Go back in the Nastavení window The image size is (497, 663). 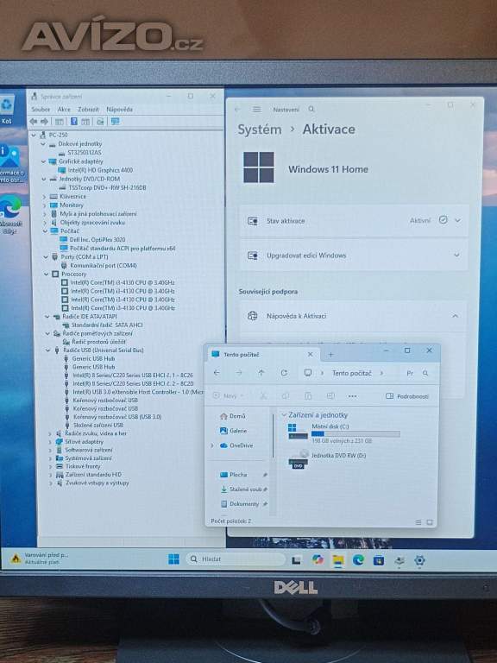(x=237, y=109)
